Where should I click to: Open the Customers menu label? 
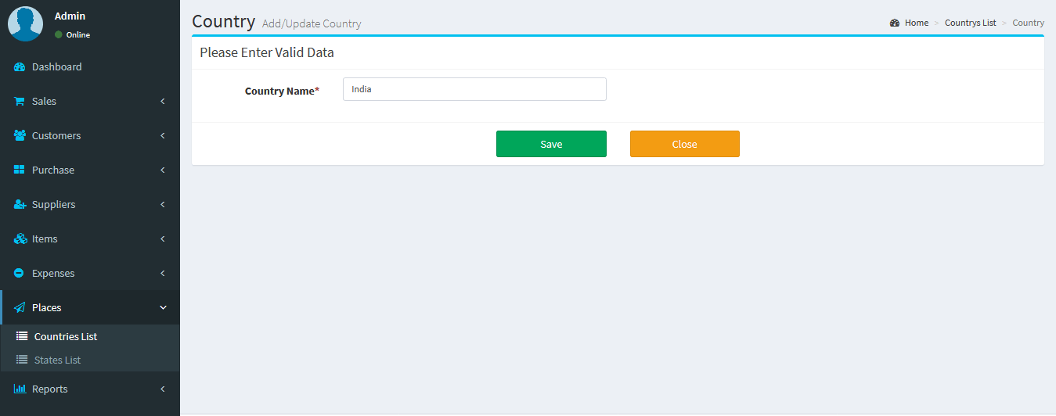click(x=56, y=135)
